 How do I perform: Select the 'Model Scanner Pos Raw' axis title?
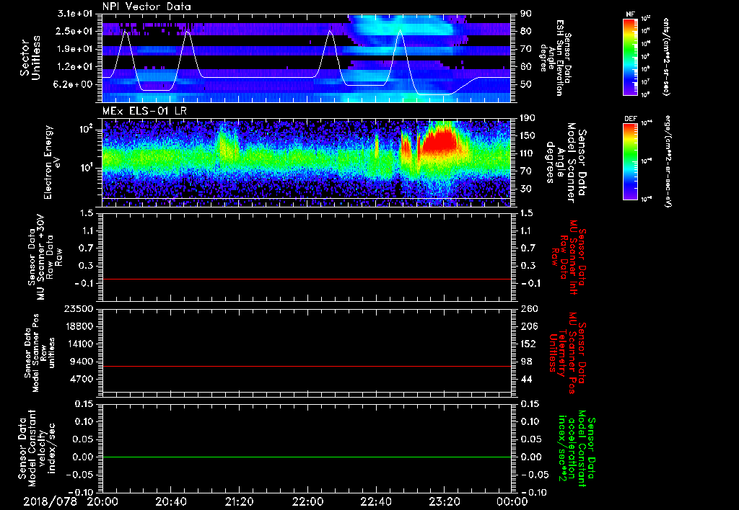[40, 353]
